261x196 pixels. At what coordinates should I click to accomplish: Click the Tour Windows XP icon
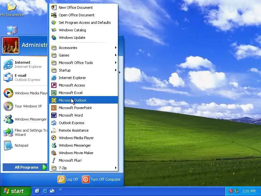[8, 106]
